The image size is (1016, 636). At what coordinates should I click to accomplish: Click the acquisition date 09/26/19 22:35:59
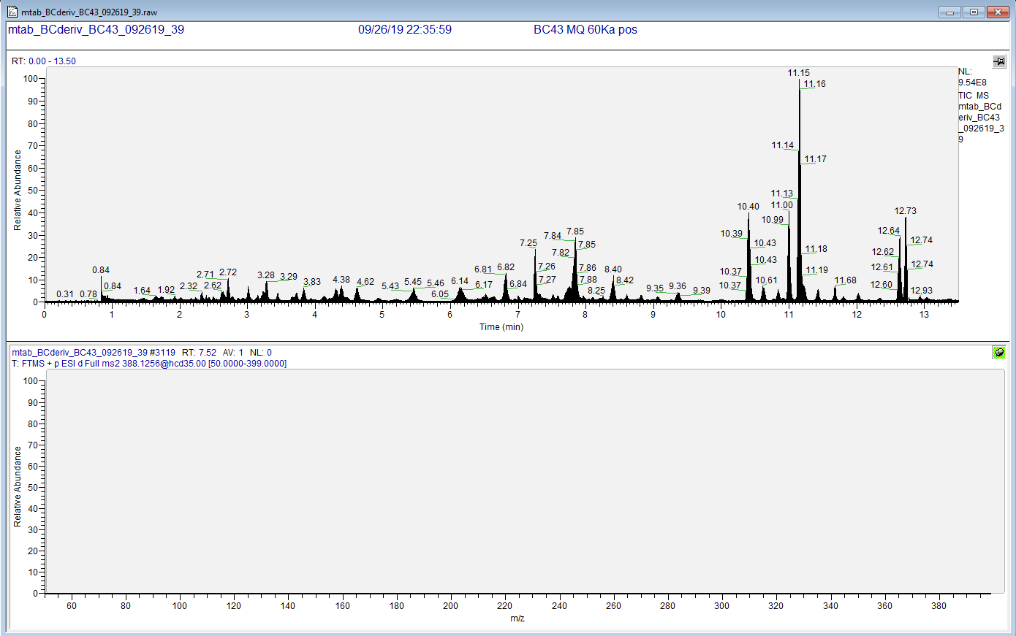click(x=404, y=30)
